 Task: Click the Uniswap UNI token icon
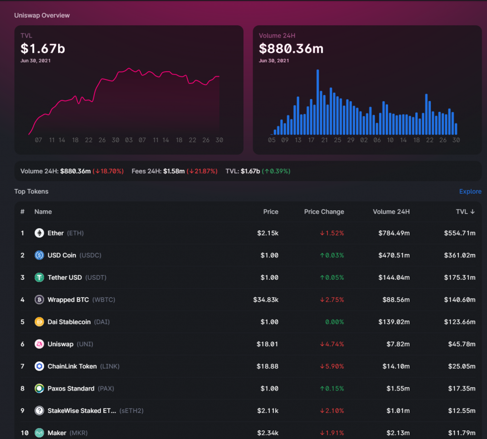pos(39,344)
